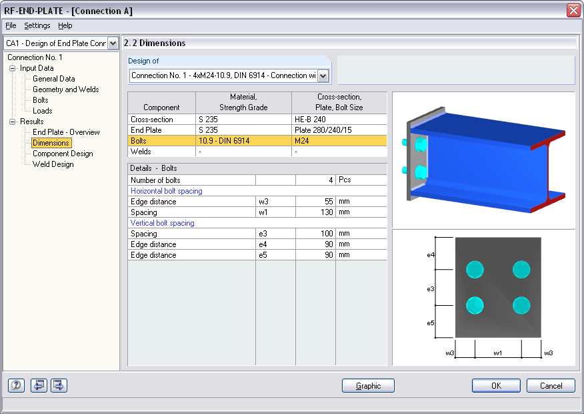Collapse the Input Data tree node
The height and width of the screenshot is (414, 584).
point(12,68)
